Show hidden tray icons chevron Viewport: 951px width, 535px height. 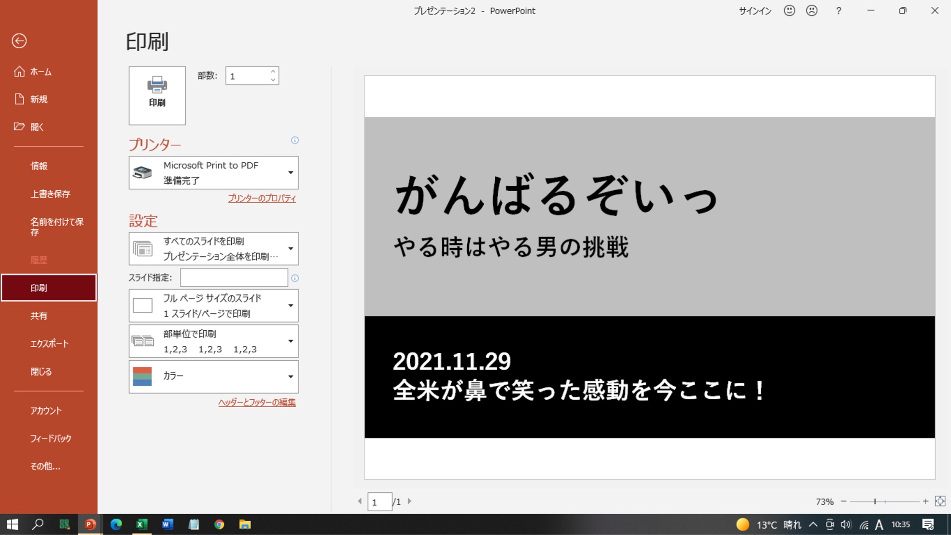(813, 525)
